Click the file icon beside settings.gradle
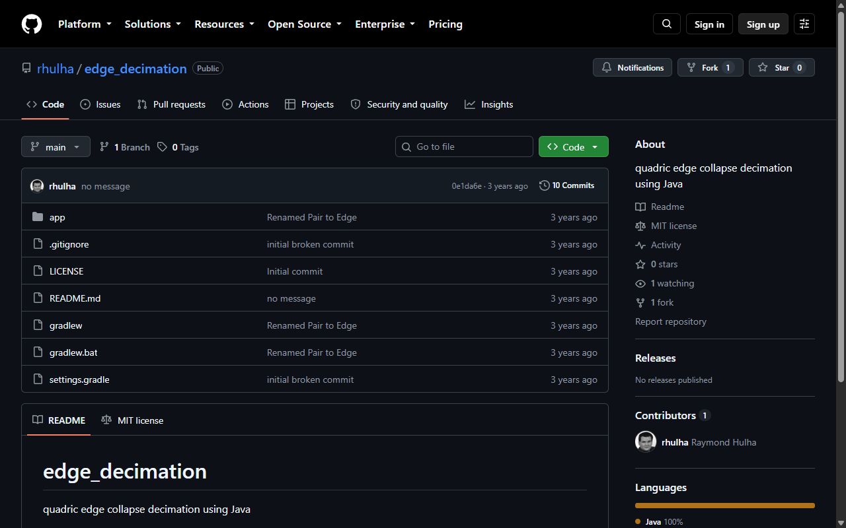The image size is (846, 528). pos(38,379)
